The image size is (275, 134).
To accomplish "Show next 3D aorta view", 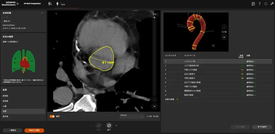I will (224, 37).
